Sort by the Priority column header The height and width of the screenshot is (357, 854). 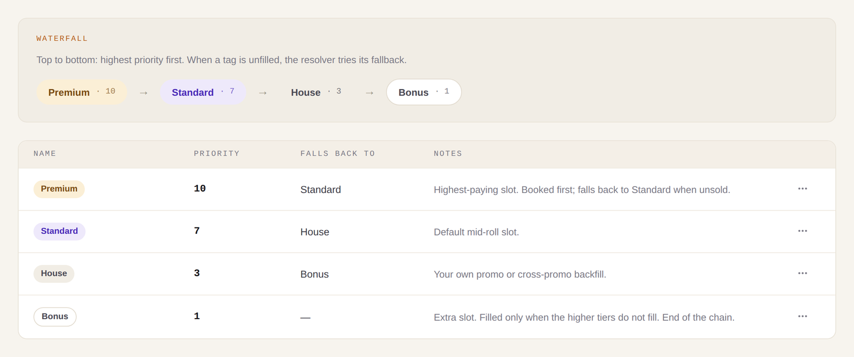click(217, 153)
